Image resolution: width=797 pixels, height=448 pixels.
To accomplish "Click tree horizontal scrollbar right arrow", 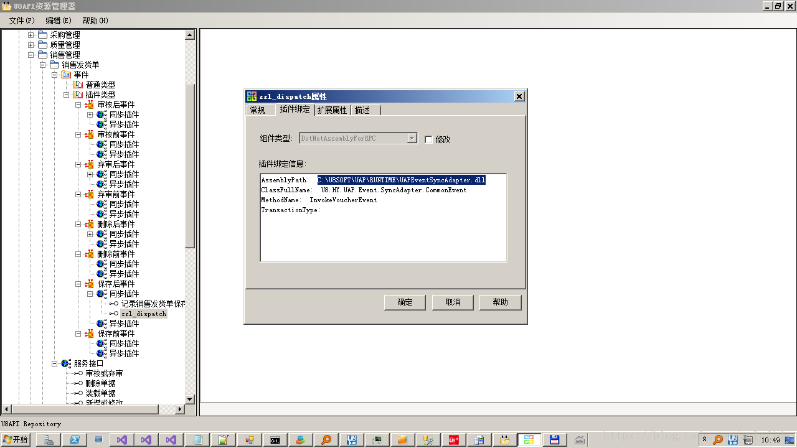I will 180,409.
